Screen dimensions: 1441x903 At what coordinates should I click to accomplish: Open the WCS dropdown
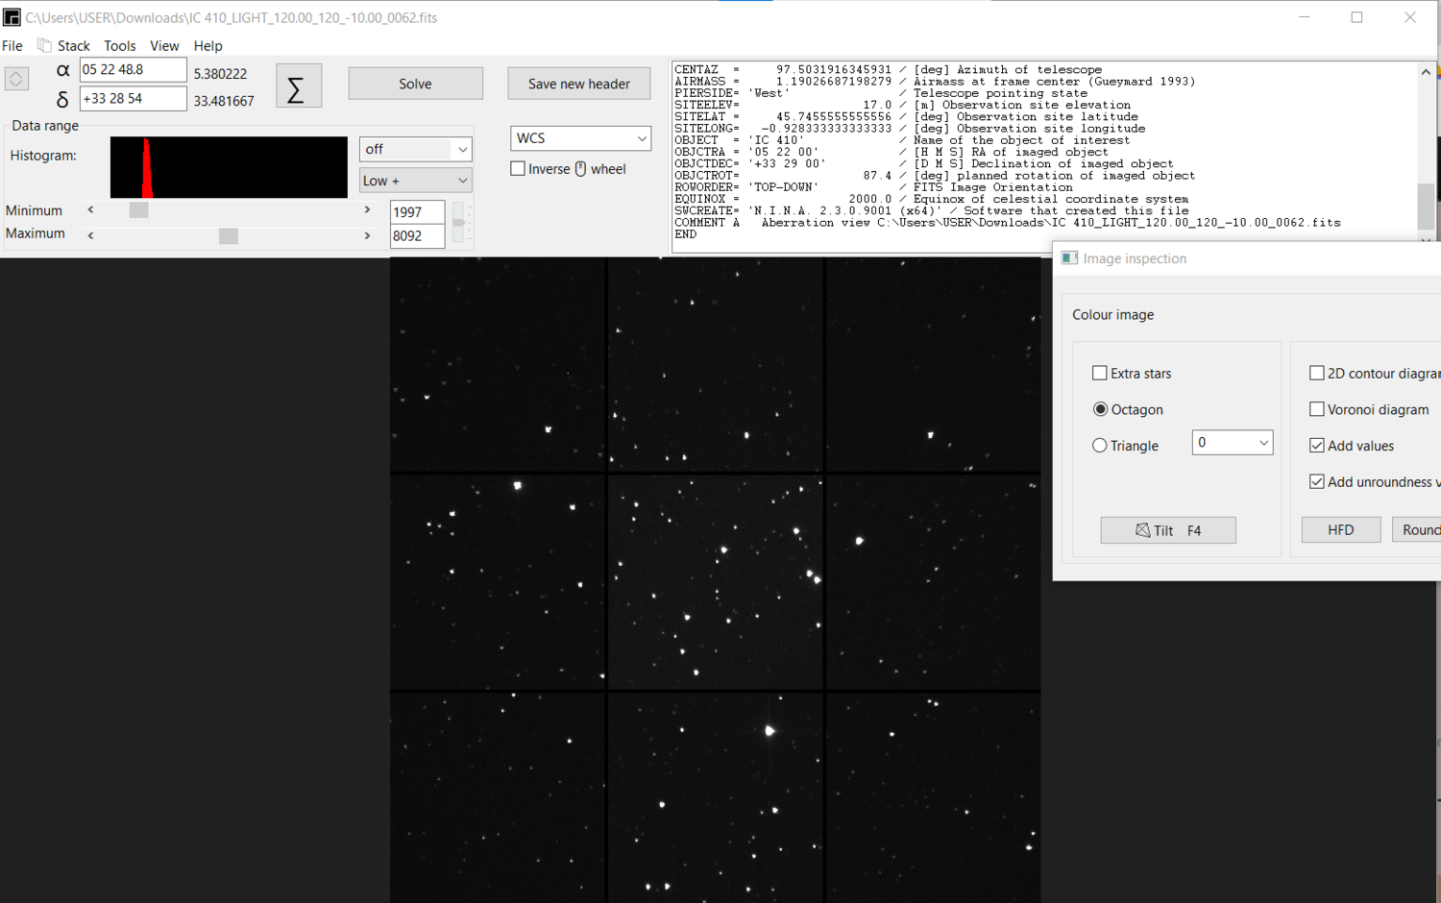point(580,138)
